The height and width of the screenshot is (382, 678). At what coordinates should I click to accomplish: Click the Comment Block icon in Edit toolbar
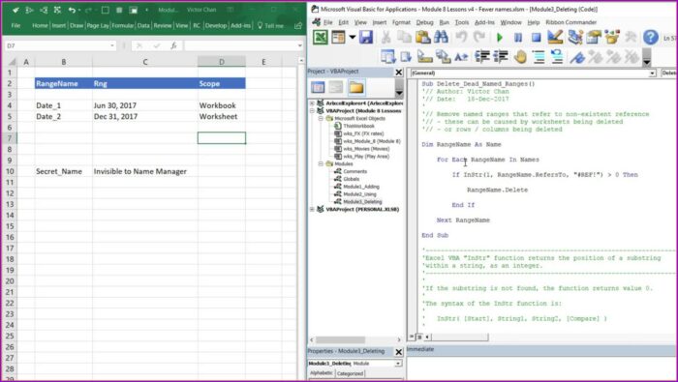539,56
